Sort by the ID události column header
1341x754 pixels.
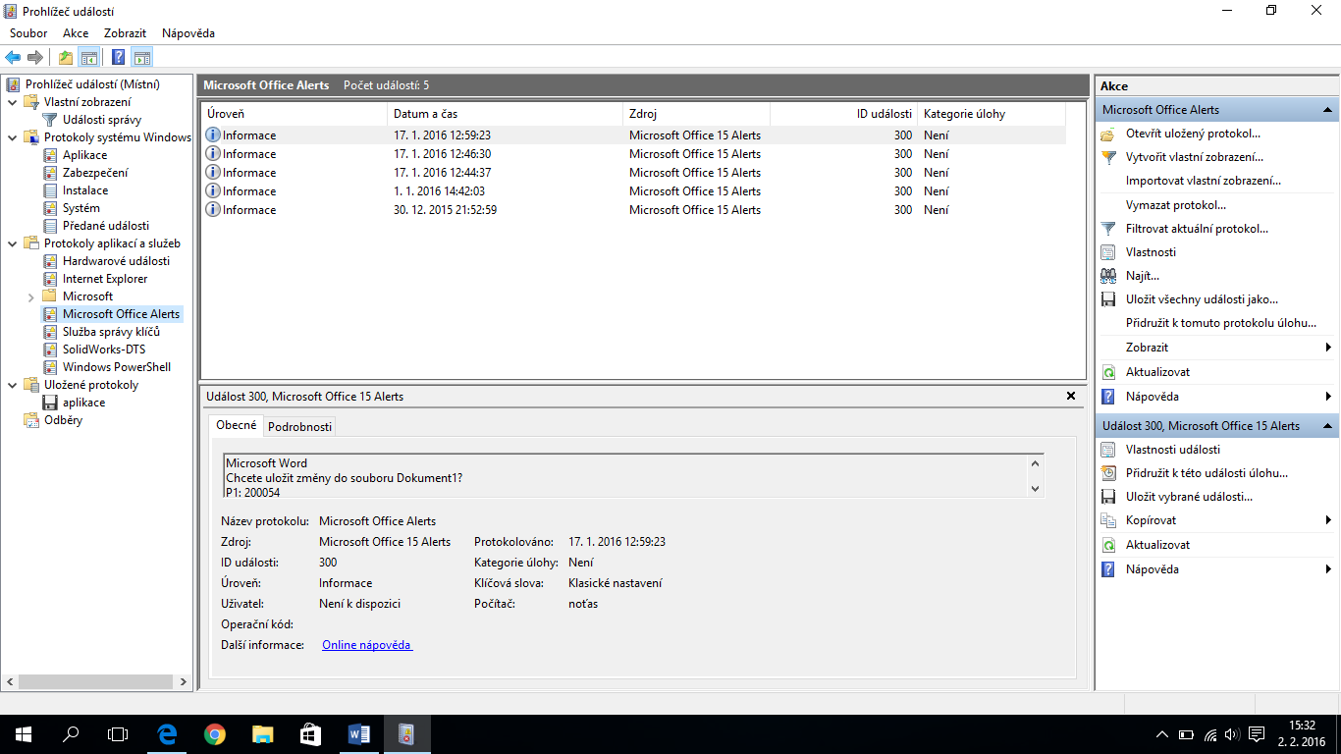pos(843,114)
